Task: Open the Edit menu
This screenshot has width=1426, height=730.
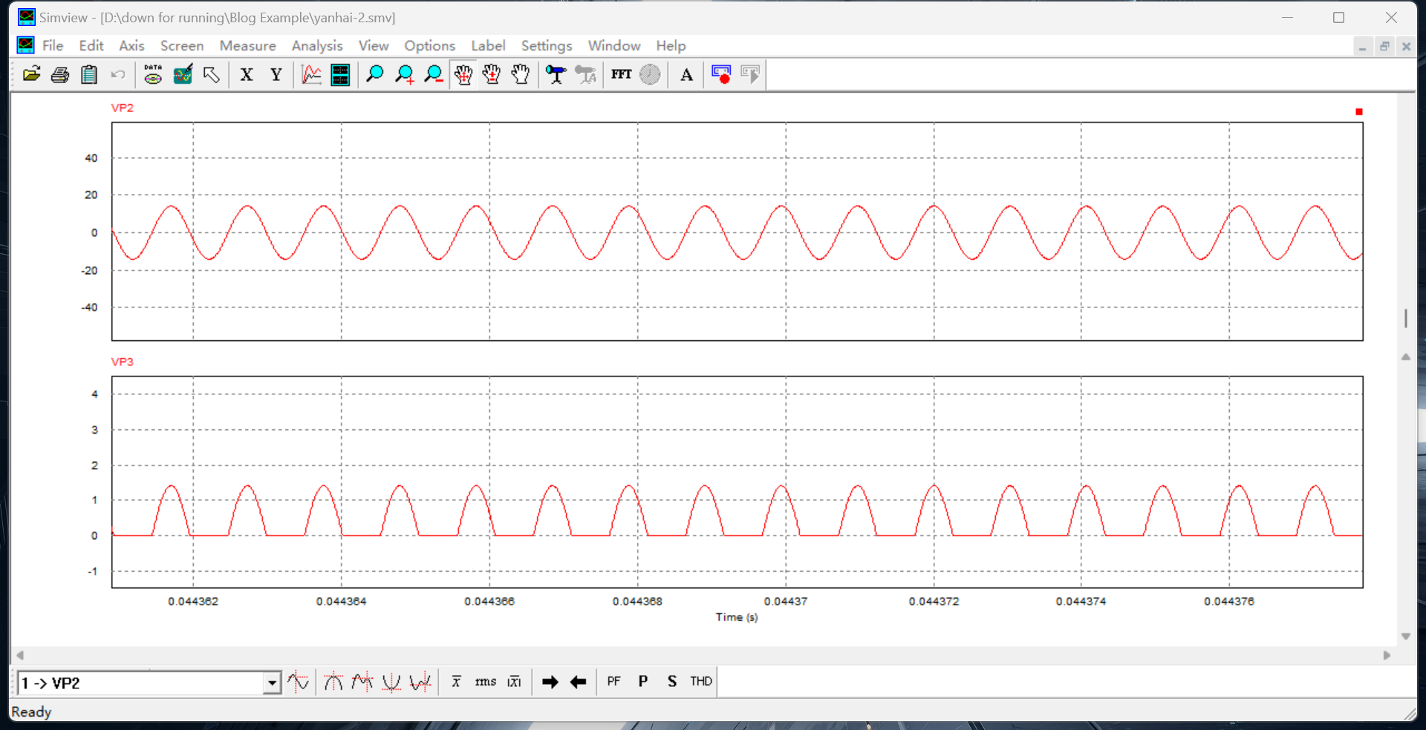Action: coord(91,46)
